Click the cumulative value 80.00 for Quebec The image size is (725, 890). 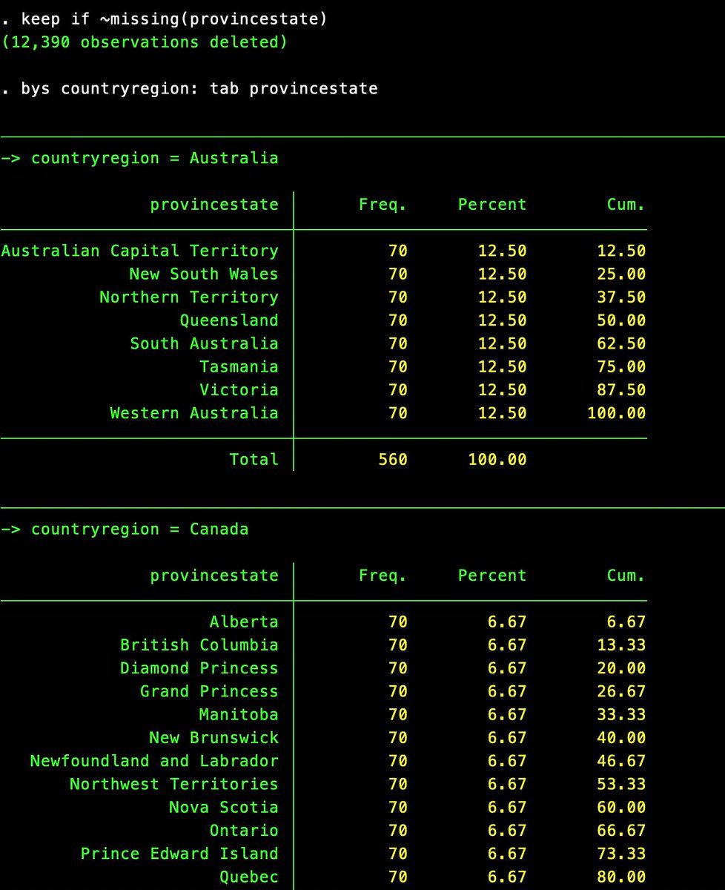(x=621, y=877)
